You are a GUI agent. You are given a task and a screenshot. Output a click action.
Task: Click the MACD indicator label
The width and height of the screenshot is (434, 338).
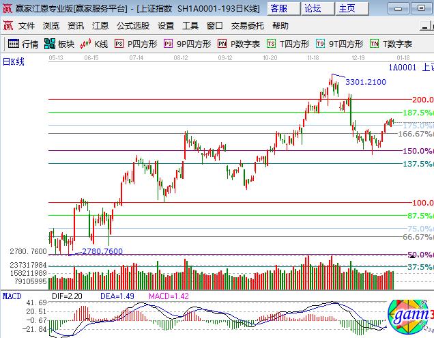[12, 296]
